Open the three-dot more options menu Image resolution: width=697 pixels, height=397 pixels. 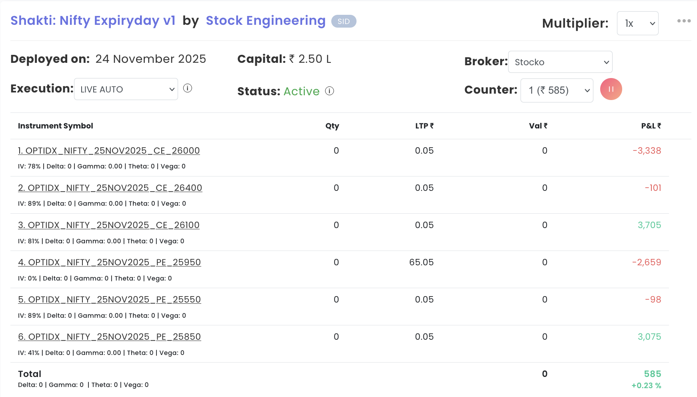pyautogui.click(x=684, y=21)
